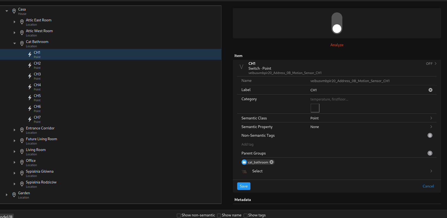Click the CH2 point lightning bolt icon
The width and height of the screenshot is (447, 218).
pos(30,65)
